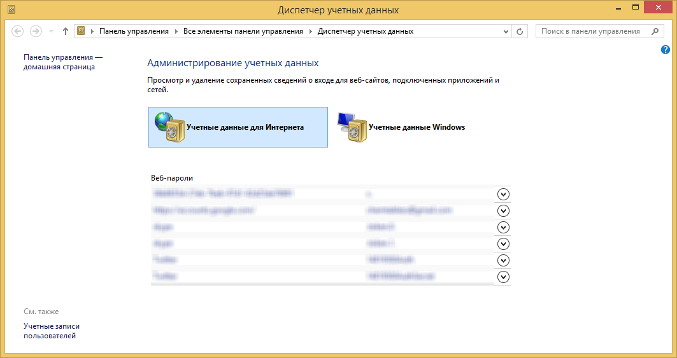
Task: Open Панель управления — домашняя страница link
Action: coord(62,62)
